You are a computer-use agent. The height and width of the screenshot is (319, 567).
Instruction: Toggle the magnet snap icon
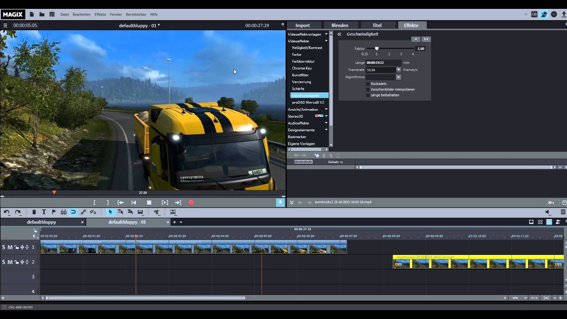pyautogui.click(x=73, y=212)
